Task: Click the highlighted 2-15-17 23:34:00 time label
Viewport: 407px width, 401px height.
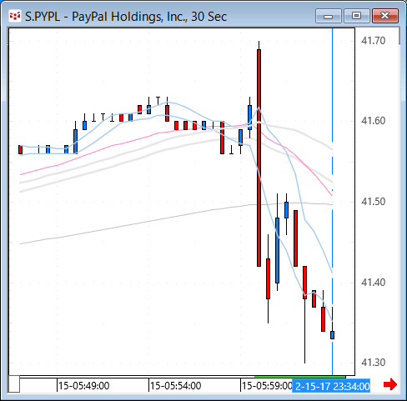Action: [331, 386]
